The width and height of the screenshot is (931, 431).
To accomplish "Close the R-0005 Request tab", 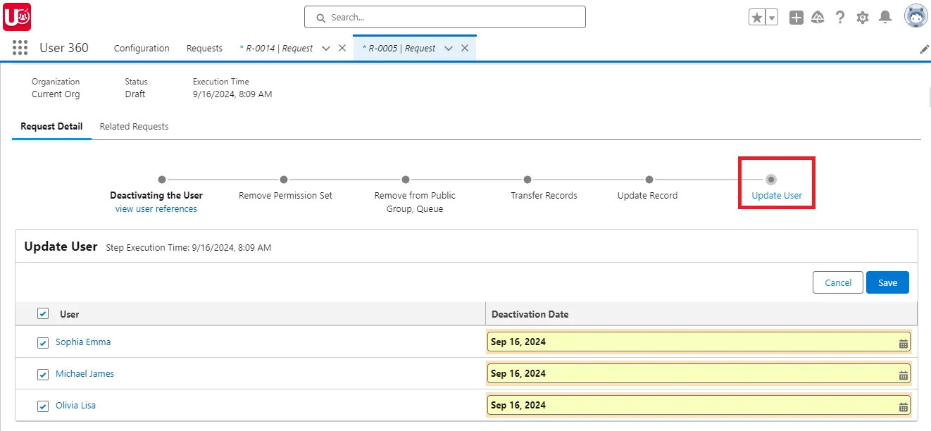I will pyautogui.click(x=465, y=48).
